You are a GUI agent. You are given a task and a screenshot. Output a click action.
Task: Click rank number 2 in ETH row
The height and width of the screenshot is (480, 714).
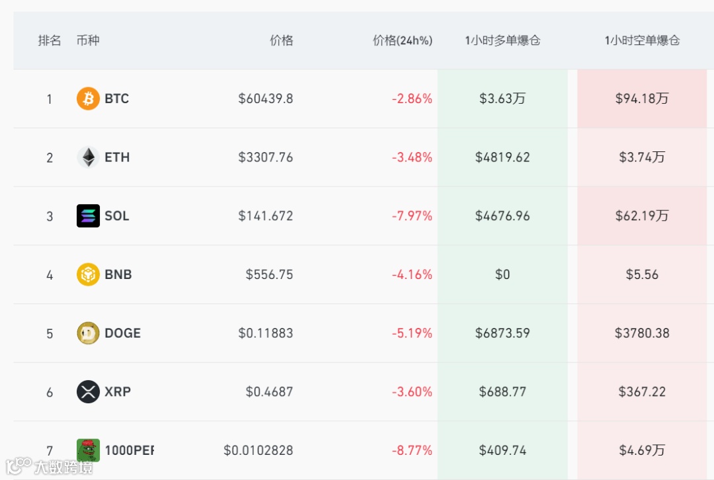(x=50, y=157)
